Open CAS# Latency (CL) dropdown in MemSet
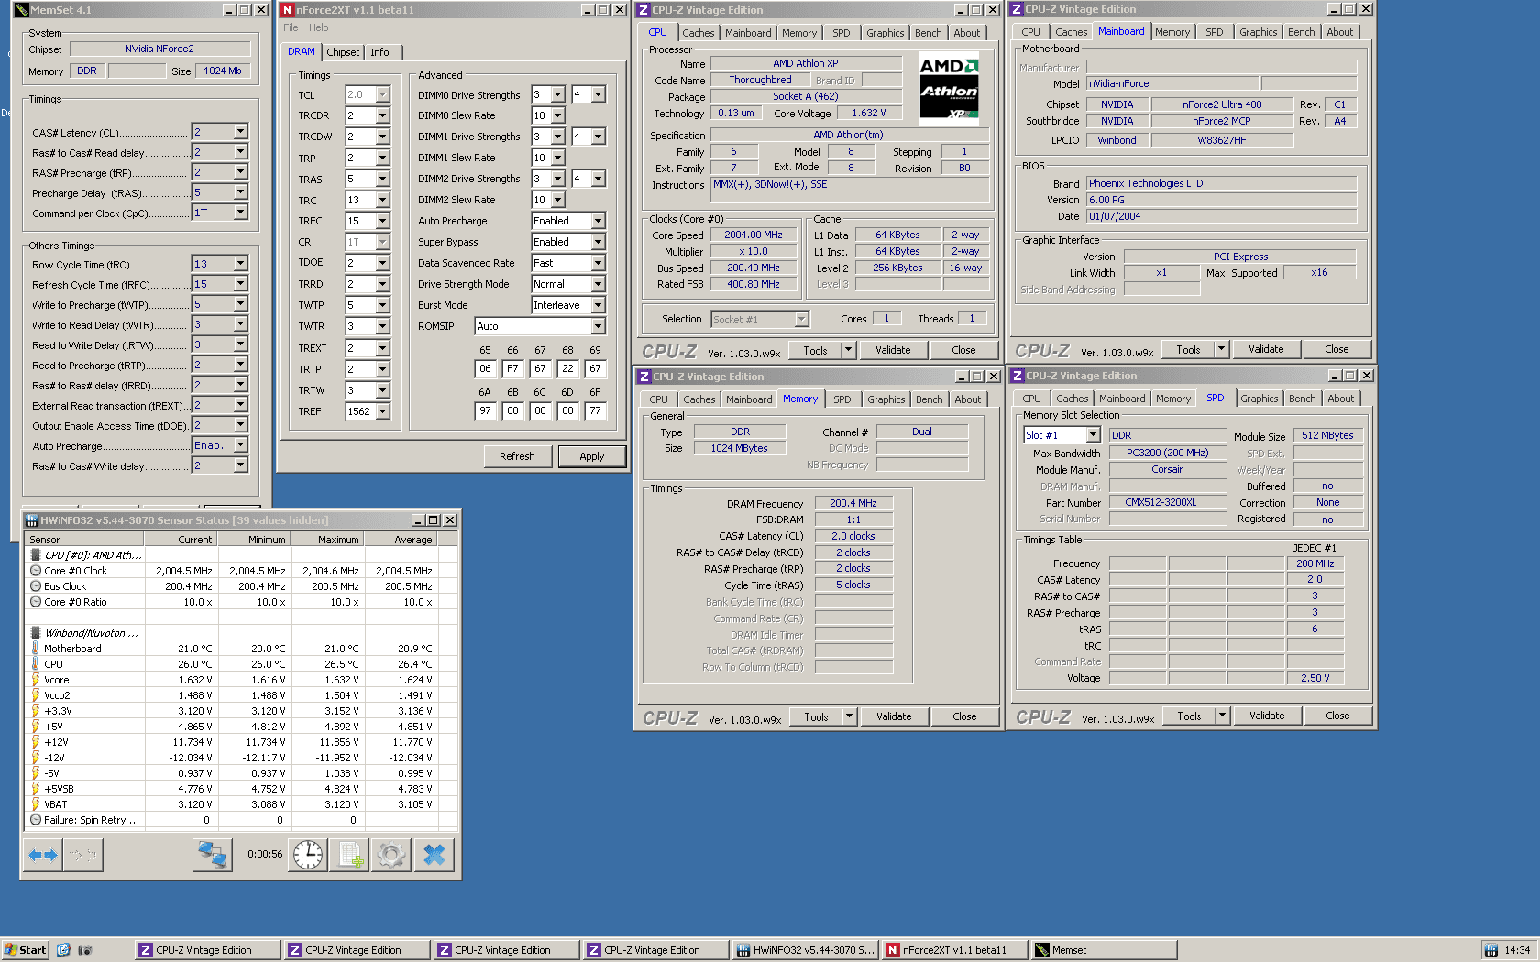Screen dimensions: 1540x962 tap(240, 132)
